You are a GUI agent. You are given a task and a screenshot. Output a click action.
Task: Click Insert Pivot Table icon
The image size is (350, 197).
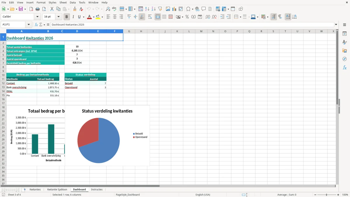point(181,9)
